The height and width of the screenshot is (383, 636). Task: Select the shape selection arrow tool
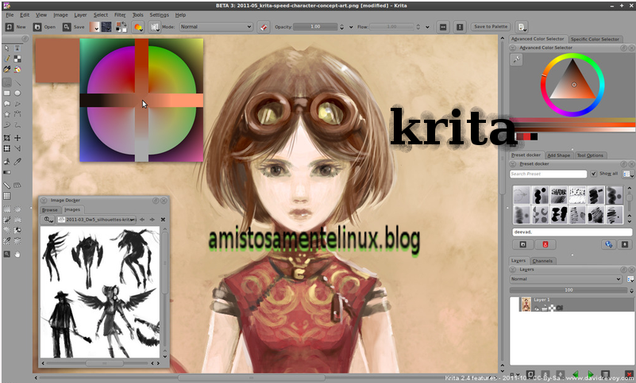[x=7, y=48]
